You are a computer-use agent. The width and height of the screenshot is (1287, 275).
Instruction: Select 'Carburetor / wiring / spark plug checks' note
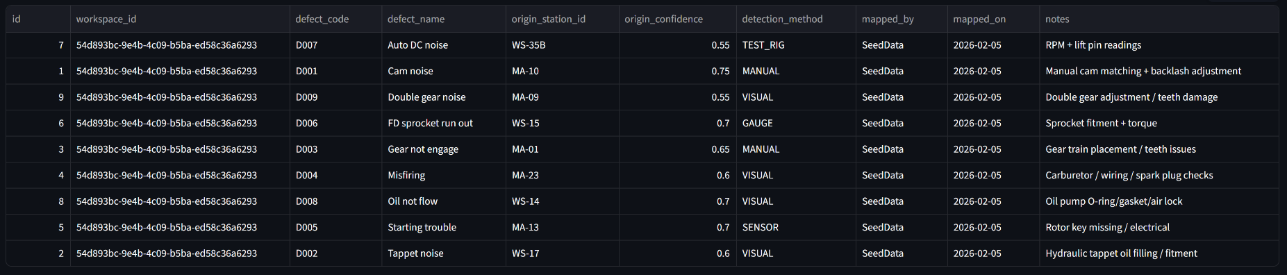coord(1159,175)
